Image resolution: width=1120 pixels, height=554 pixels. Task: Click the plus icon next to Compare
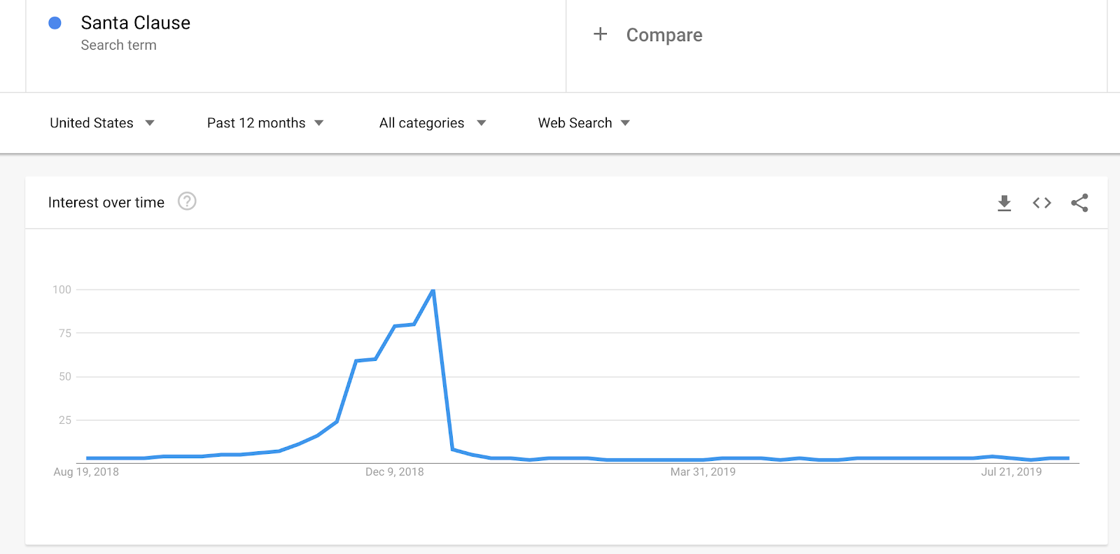600,34
